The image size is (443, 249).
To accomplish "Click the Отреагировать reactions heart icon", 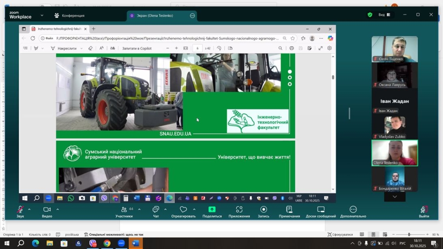I will click(x=183, y=210).
